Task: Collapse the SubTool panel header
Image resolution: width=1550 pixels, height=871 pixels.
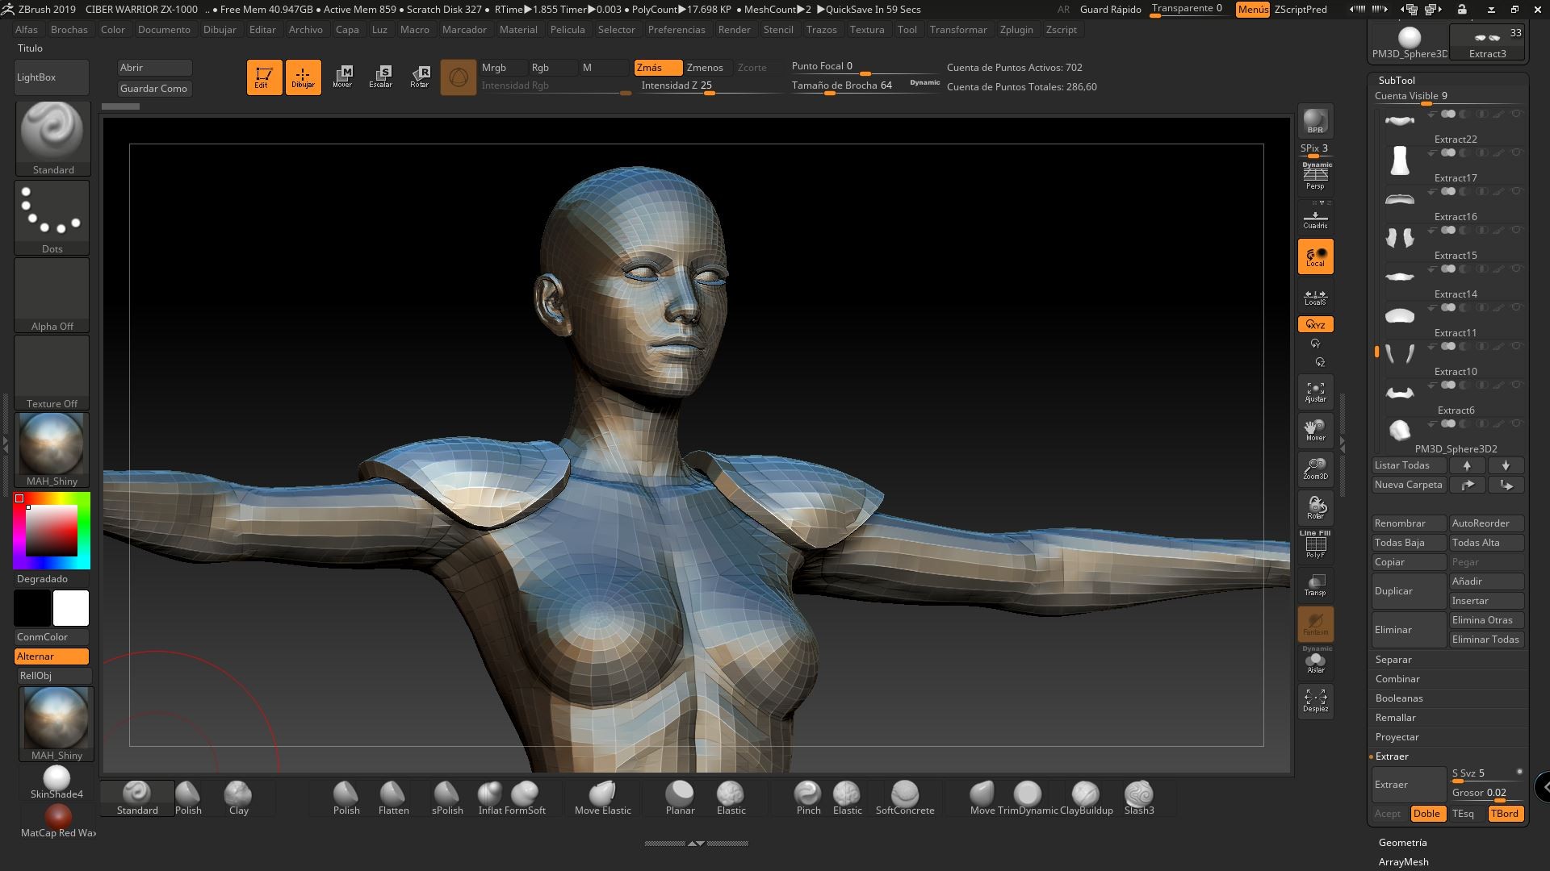Action: [x=1397, y=80]
